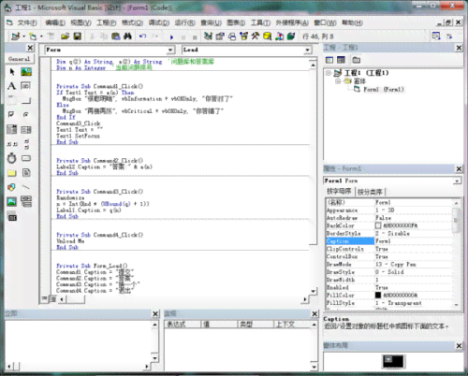Screen dimensions: 468x376
Task: Select the Pointer tool in toolbox
Action: (12, 72)
